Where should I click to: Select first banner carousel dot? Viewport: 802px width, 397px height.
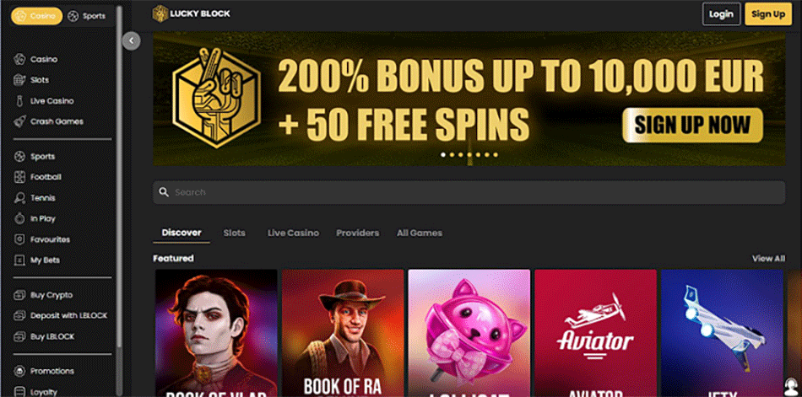tap(443, 155)
